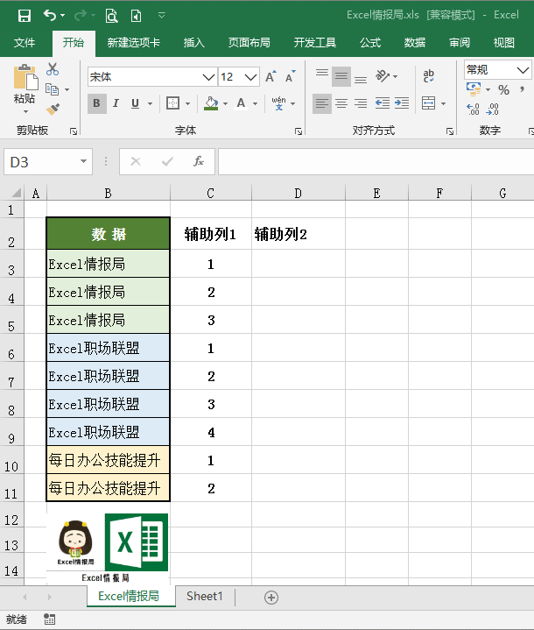534x630 pixels.
Task: Open the borders dropdown arrow
Action: click(187, 103)
